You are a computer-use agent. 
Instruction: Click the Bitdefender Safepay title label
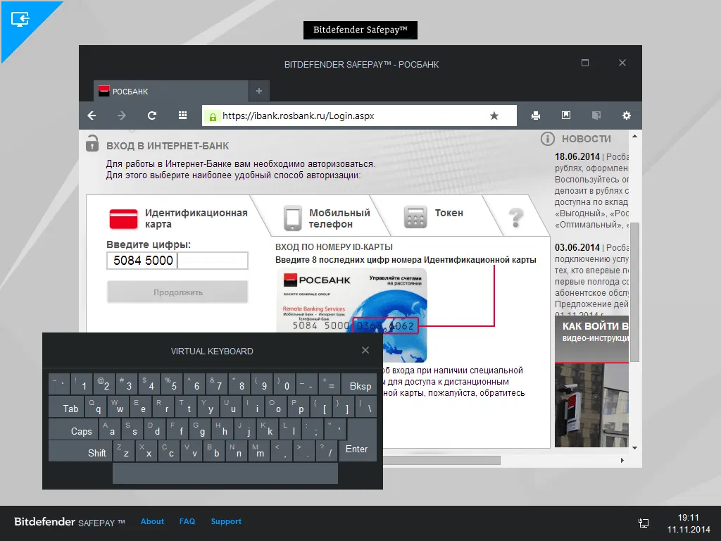(360, 30)
